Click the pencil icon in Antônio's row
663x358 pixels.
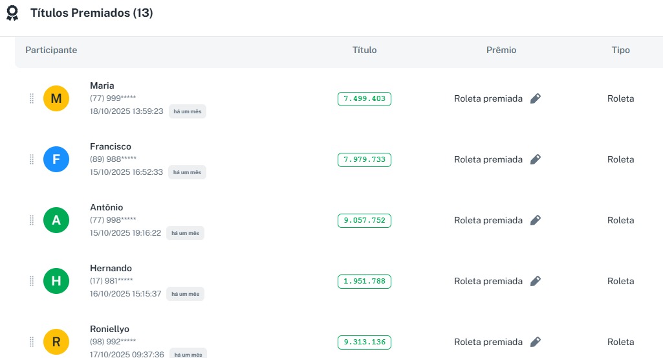click(x=535, y=220)
